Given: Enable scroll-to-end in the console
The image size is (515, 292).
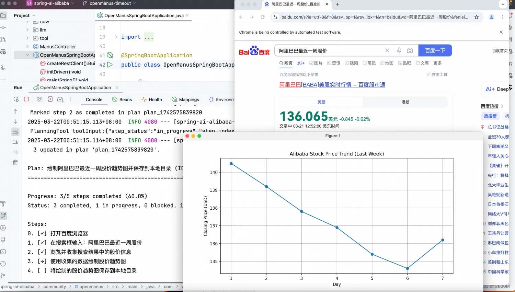Looking at the screenshot, I should [x=15, y=141].
